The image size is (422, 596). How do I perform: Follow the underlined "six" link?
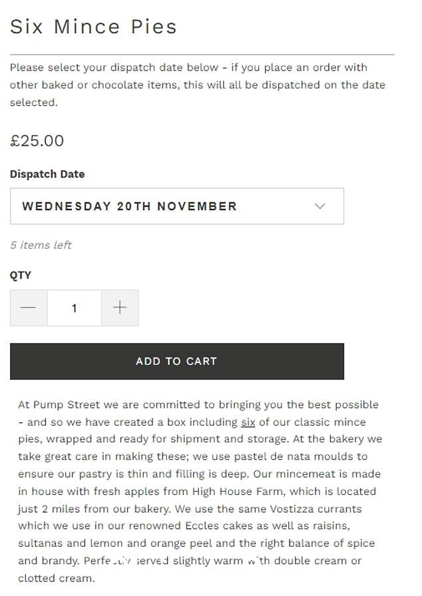(248, 422)
